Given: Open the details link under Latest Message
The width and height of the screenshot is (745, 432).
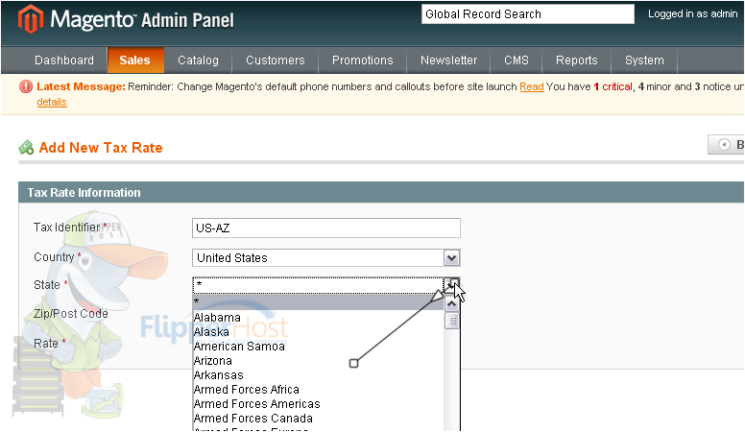Looking at the screenshot, I should point(52,102).
